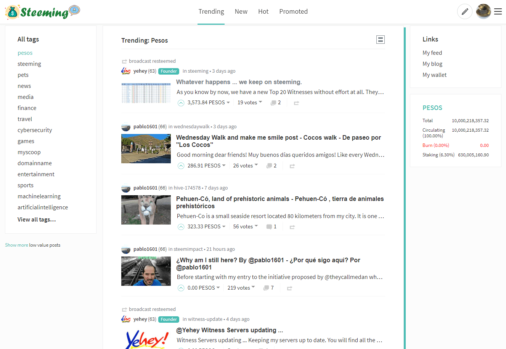This screenshot has width=506, height=349.
Task: Expand 323.33 PESOS payout details
Action: [x=206, y=227]
